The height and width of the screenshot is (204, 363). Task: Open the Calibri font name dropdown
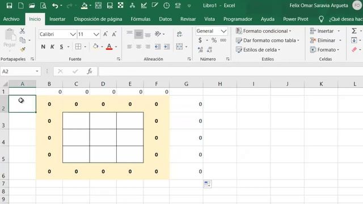click(73, 35)
